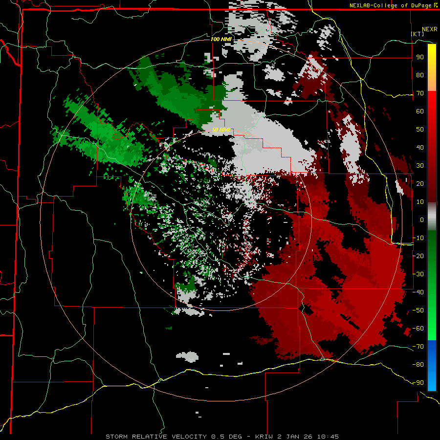Click the 60 value on the velocity scale
Screen dimensions: 440x440
pos(420,111)
